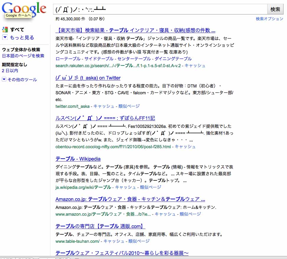This screenshot has width=287, height=259.
Task: Open もっと見る sidebar link
Action: (x=22, y=37)
